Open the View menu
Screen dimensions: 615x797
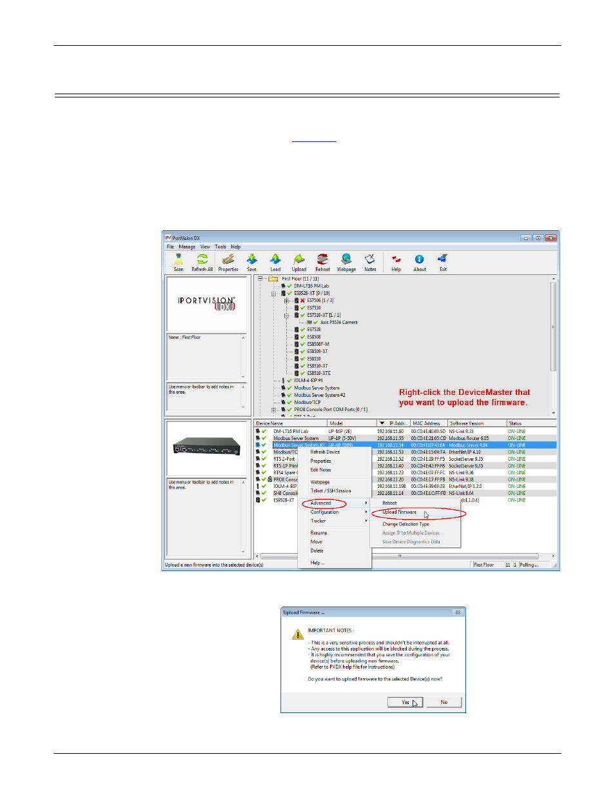(205, 247)
